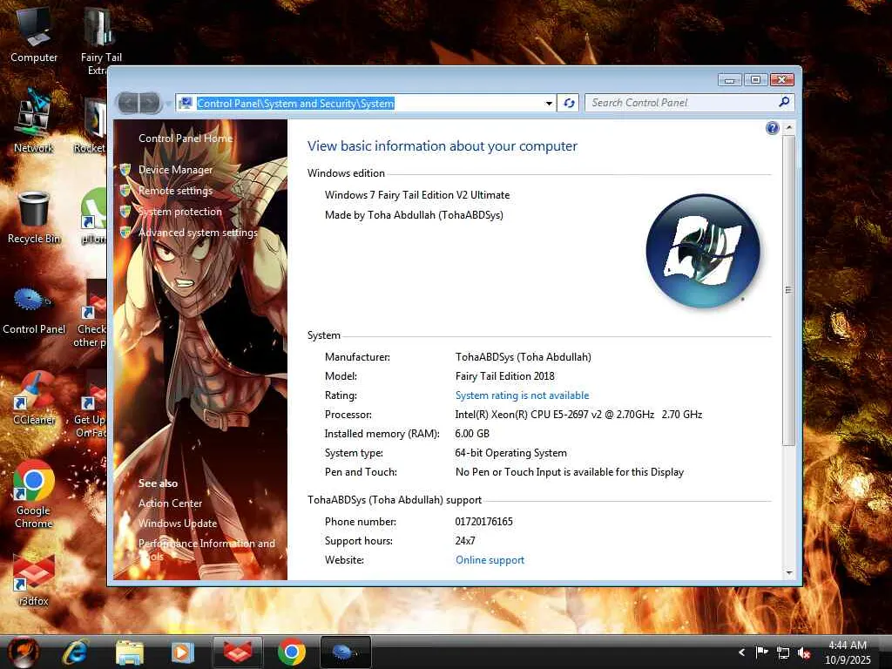The width and height of the screenshot is (892, 669).
Task: Go back in Control Panel window
Action: pos(129,103)
